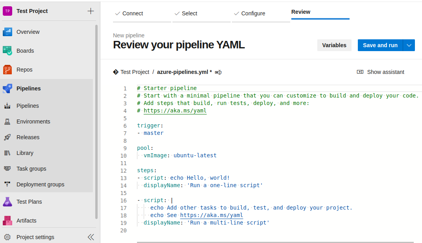Screen dimensions: 422x243
Task: Click the repository diamond icon beside Test Project
Action: coord(116,72)
